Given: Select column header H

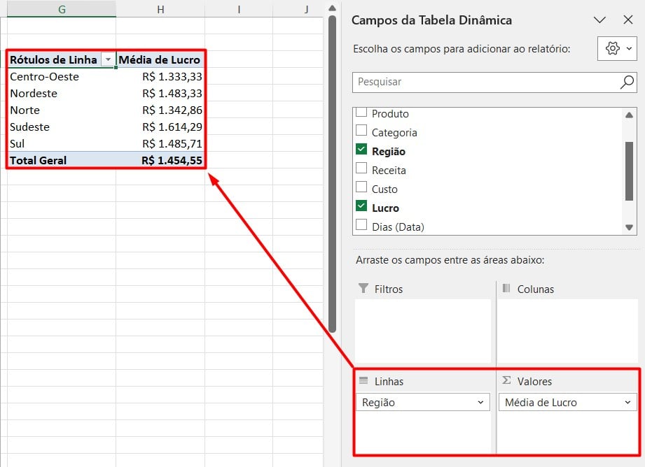Looking at the screenshot, I should tap(160, 8).
